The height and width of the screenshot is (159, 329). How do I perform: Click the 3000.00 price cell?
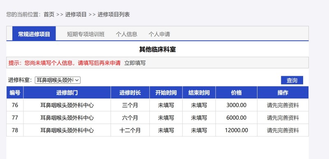(236, 105)
